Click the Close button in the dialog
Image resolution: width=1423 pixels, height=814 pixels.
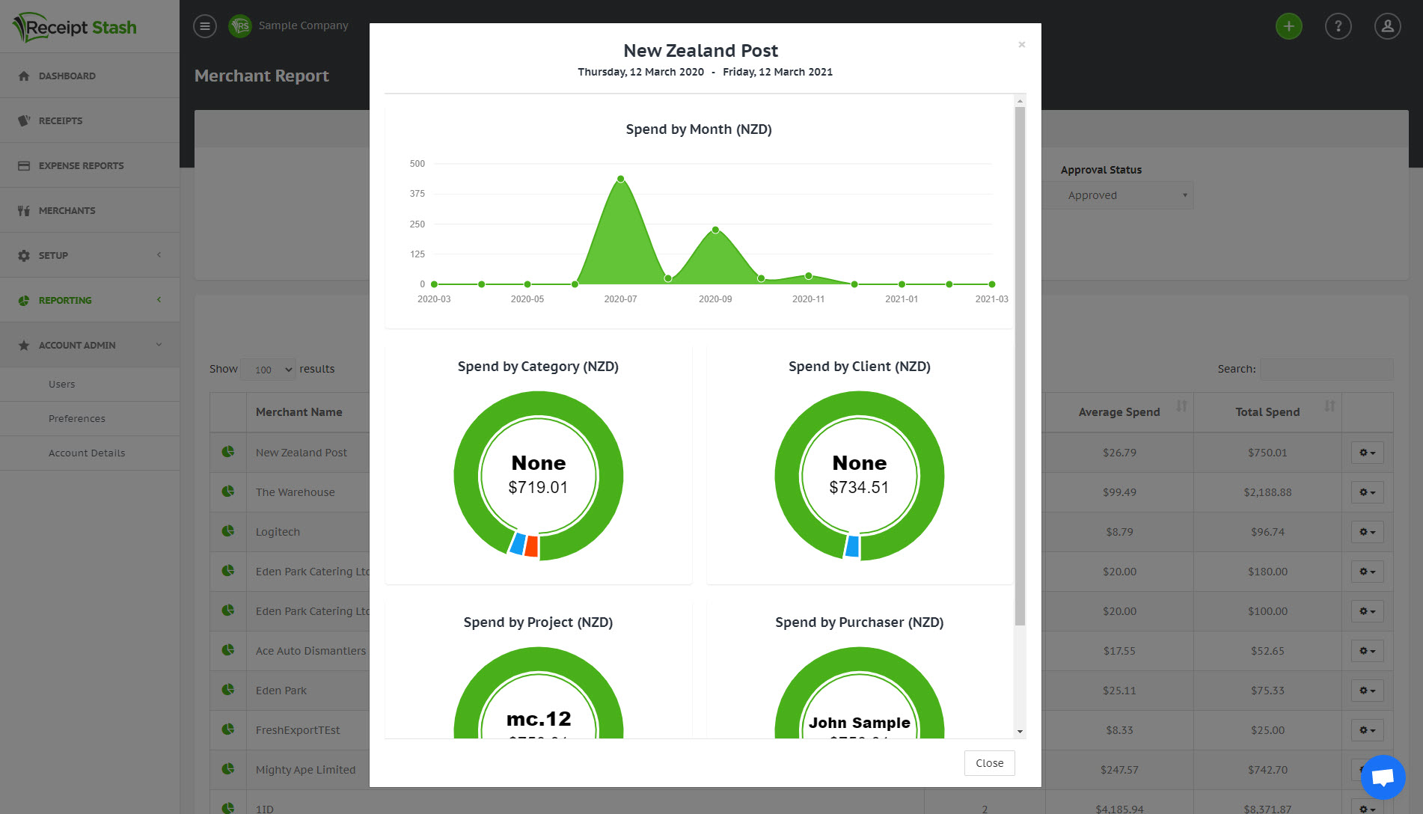pyautogui.click(x=989, y=763)
